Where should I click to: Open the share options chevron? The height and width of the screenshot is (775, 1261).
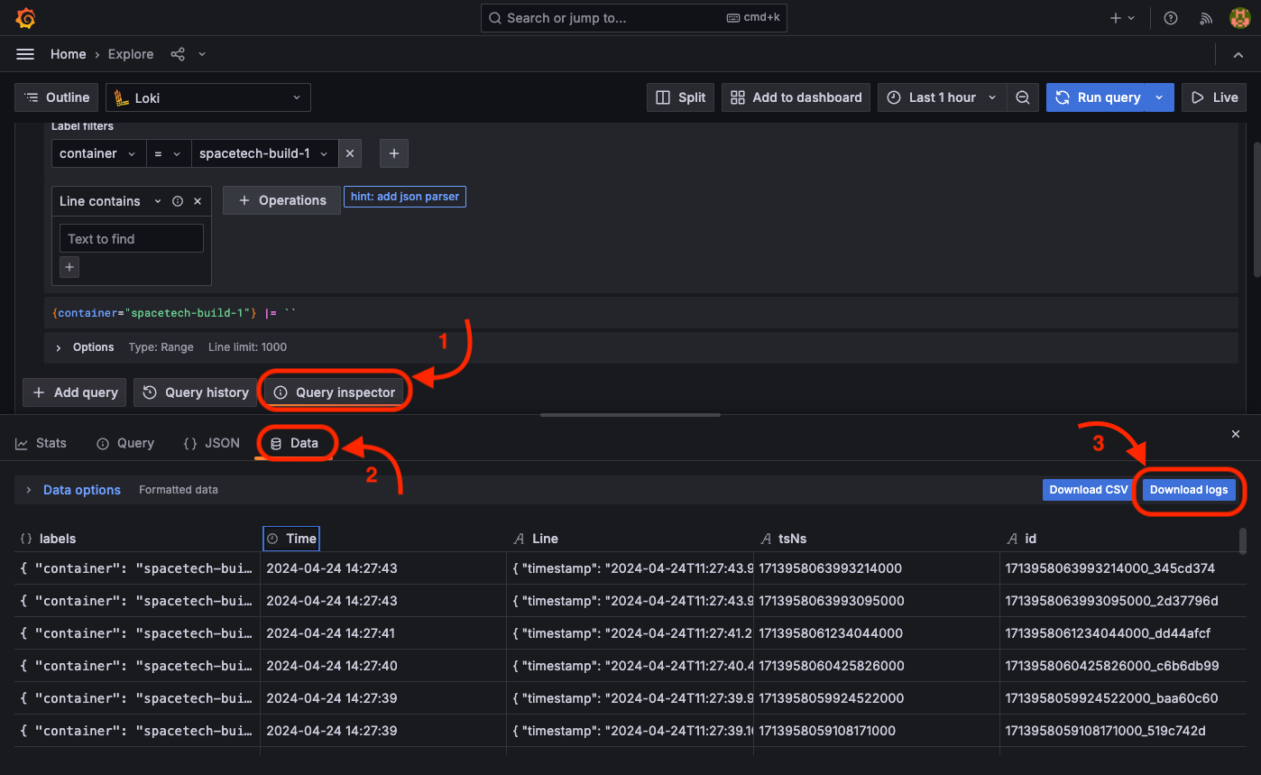point(202,54)
